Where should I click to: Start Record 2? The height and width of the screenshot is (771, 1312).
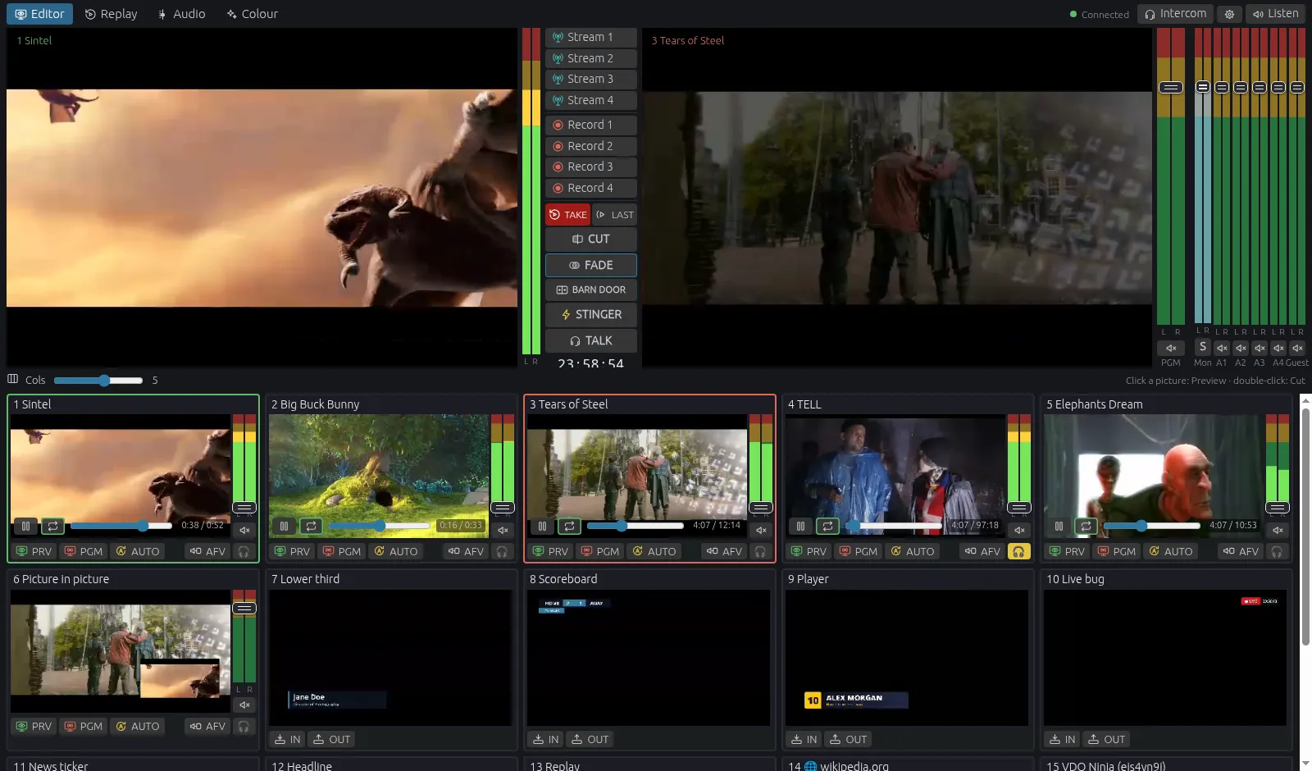591,146
